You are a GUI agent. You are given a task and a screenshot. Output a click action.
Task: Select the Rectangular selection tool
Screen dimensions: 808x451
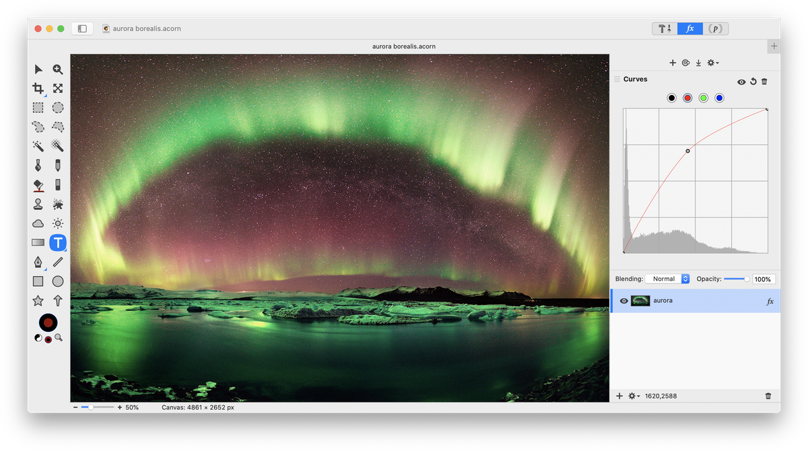[x=38, y=108]
